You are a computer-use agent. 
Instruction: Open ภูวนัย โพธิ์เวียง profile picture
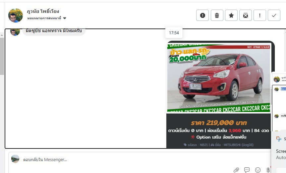coord(16,15)
